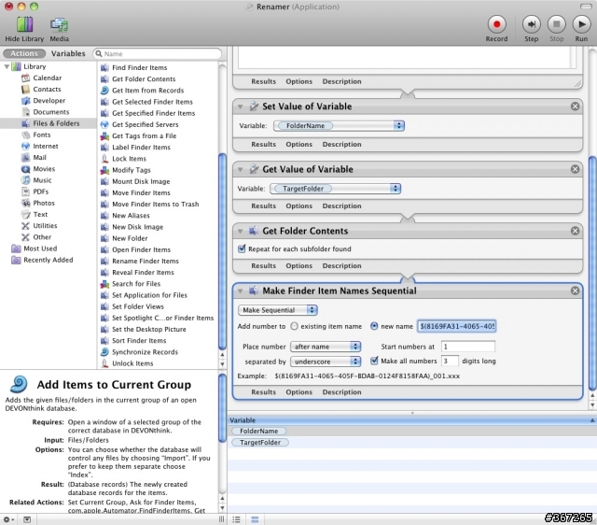Screen dimensions: 597x525
Task: Collapse the Get Value of Variable action
Action: (241, 170)
